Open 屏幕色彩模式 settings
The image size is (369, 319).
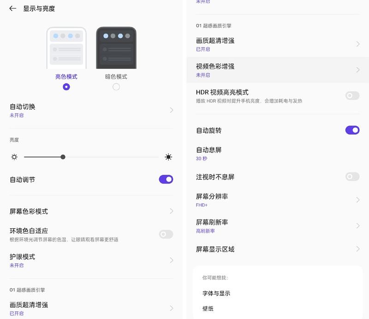pos(91,211)
